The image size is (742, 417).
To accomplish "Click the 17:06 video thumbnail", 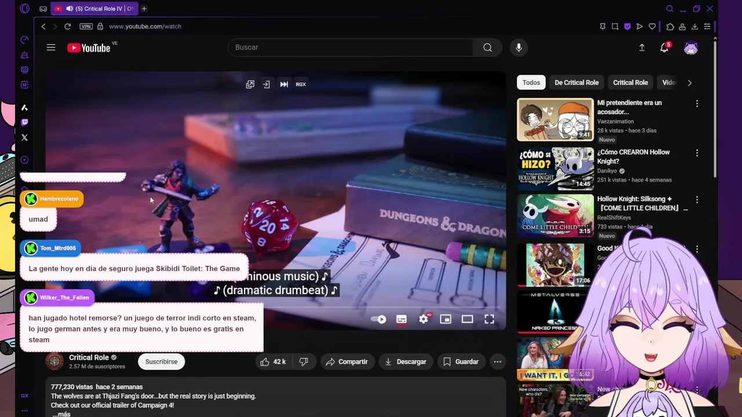I will 555,265.
